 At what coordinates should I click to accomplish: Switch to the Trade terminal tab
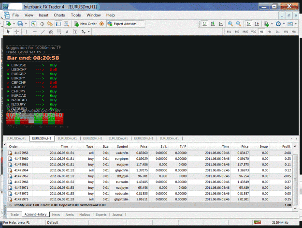coord(14,215)
